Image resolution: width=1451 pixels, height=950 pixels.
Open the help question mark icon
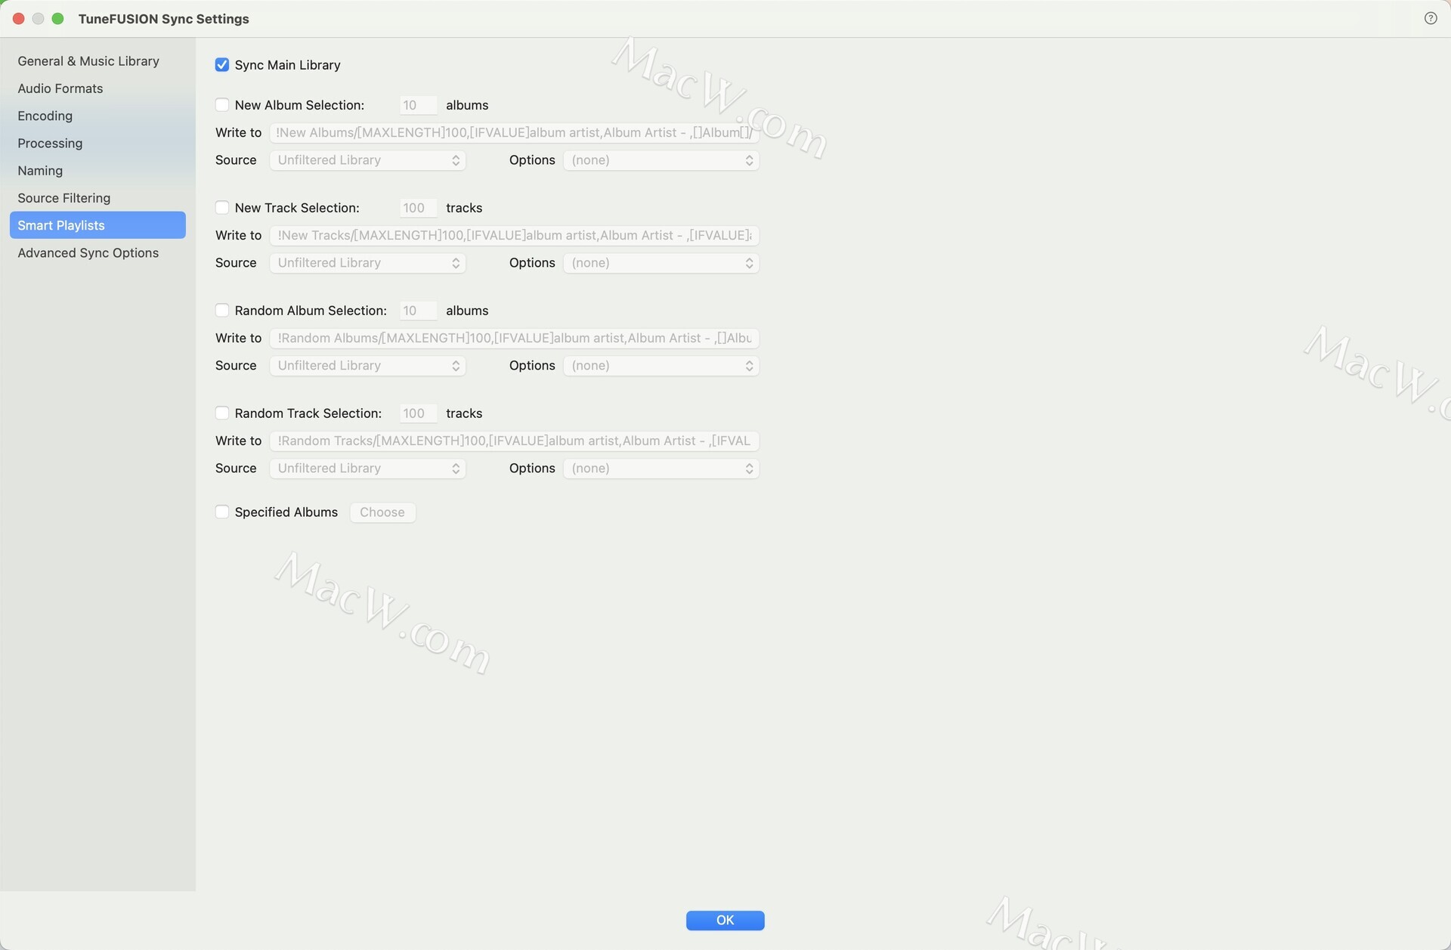click(1430, 18)
